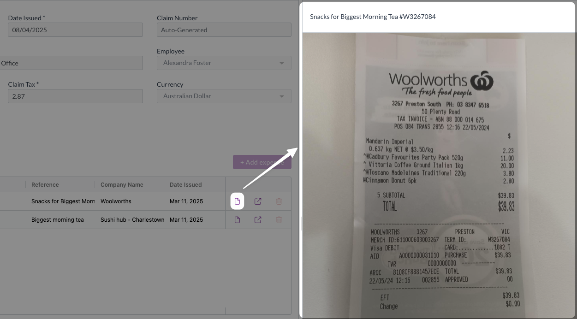Open receipt document icon for Woolworths row

tap(237, 201)
